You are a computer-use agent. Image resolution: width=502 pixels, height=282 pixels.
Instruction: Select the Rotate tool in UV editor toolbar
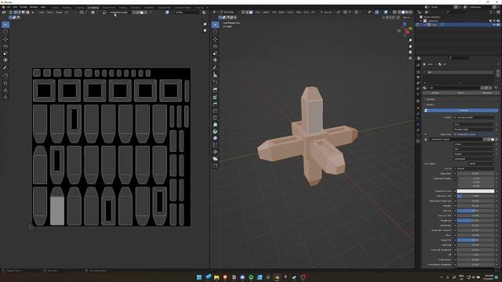pyautogui.click(x=5, y=46)
